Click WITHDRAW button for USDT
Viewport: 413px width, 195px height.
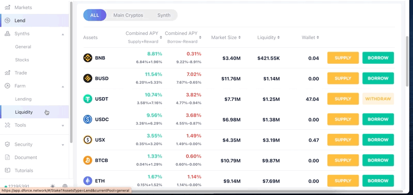click(x=378, y=99)
